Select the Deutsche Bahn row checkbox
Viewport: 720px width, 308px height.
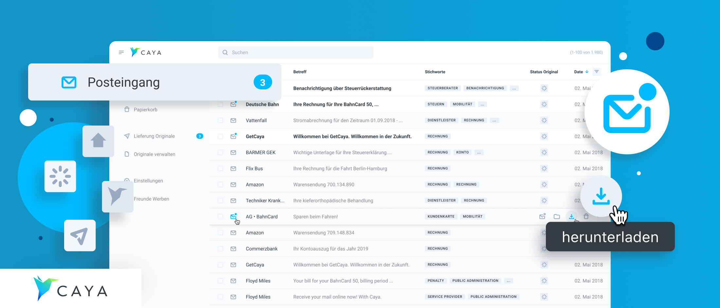(x=220, y=104)
